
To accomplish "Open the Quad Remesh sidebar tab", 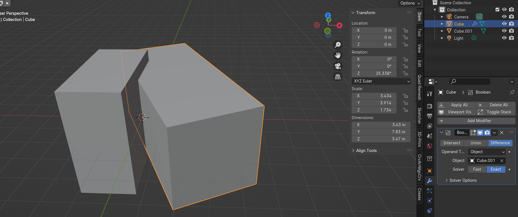I will pyautogui.click(x=420, y=87).
